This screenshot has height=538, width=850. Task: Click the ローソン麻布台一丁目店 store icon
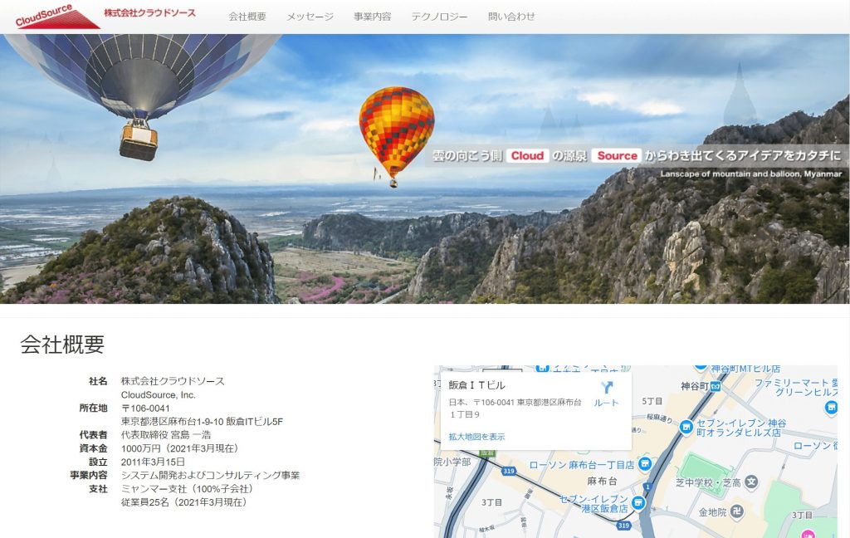click(644, 462)
